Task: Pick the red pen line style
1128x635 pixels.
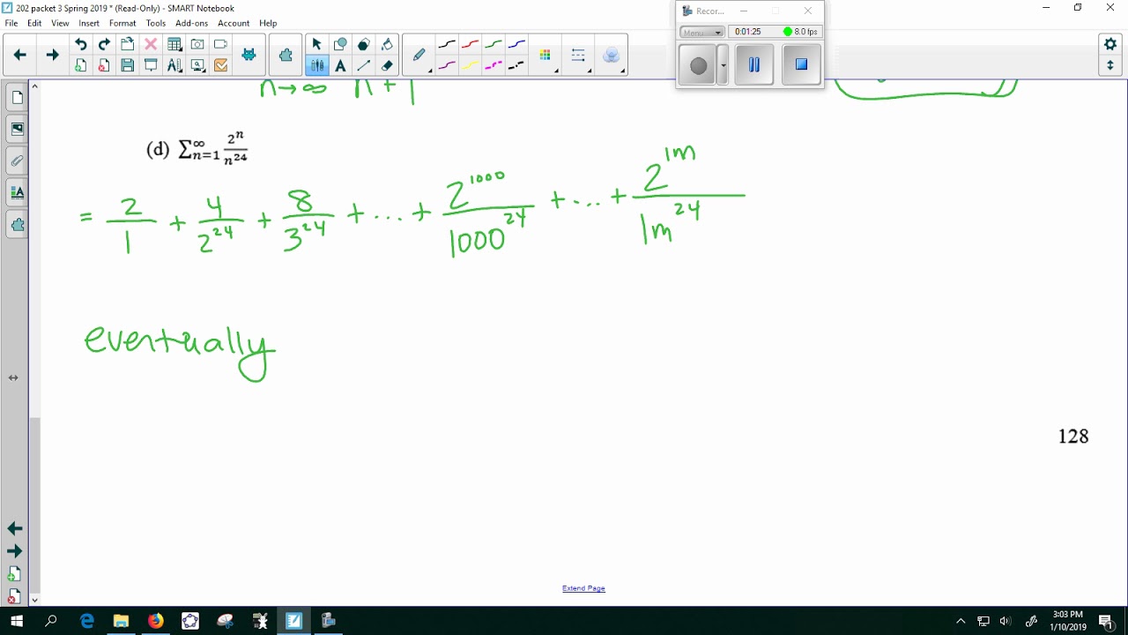Action: (x=471, y=44)
